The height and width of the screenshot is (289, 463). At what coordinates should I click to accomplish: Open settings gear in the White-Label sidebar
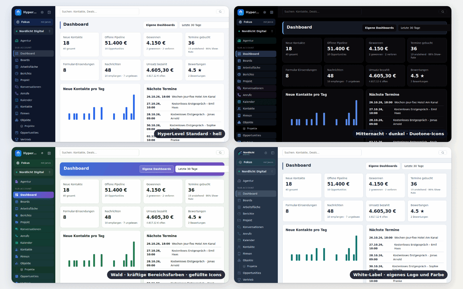pyautogui.click(x=266, y=153)
